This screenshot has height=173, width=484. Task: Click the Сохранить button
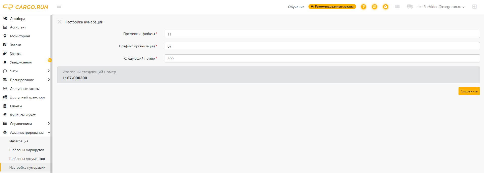[469, 91]
